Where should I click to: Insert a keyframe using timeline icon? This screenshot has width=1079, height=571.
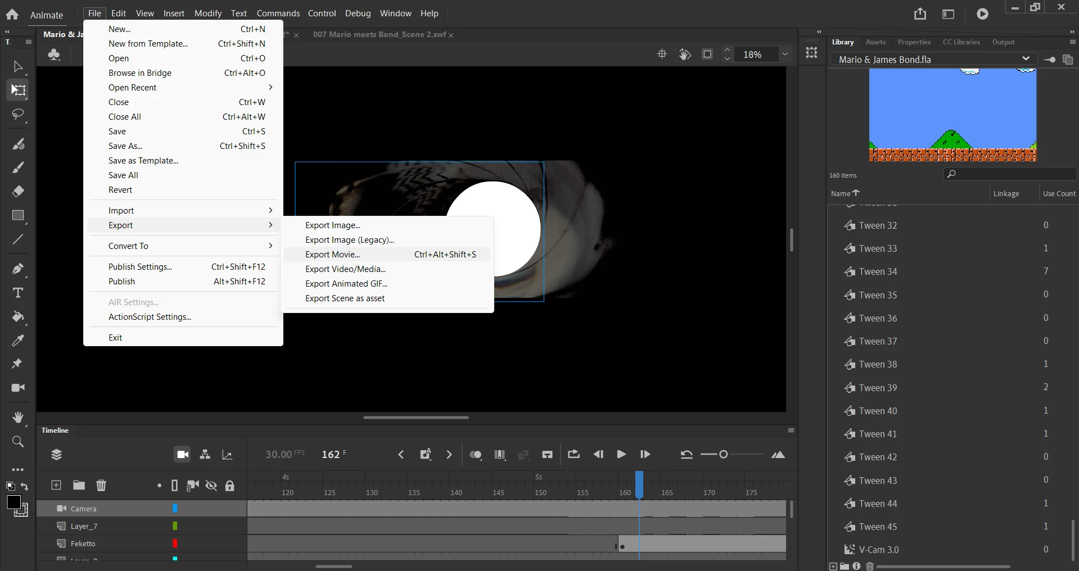click(x=426, y=454)
